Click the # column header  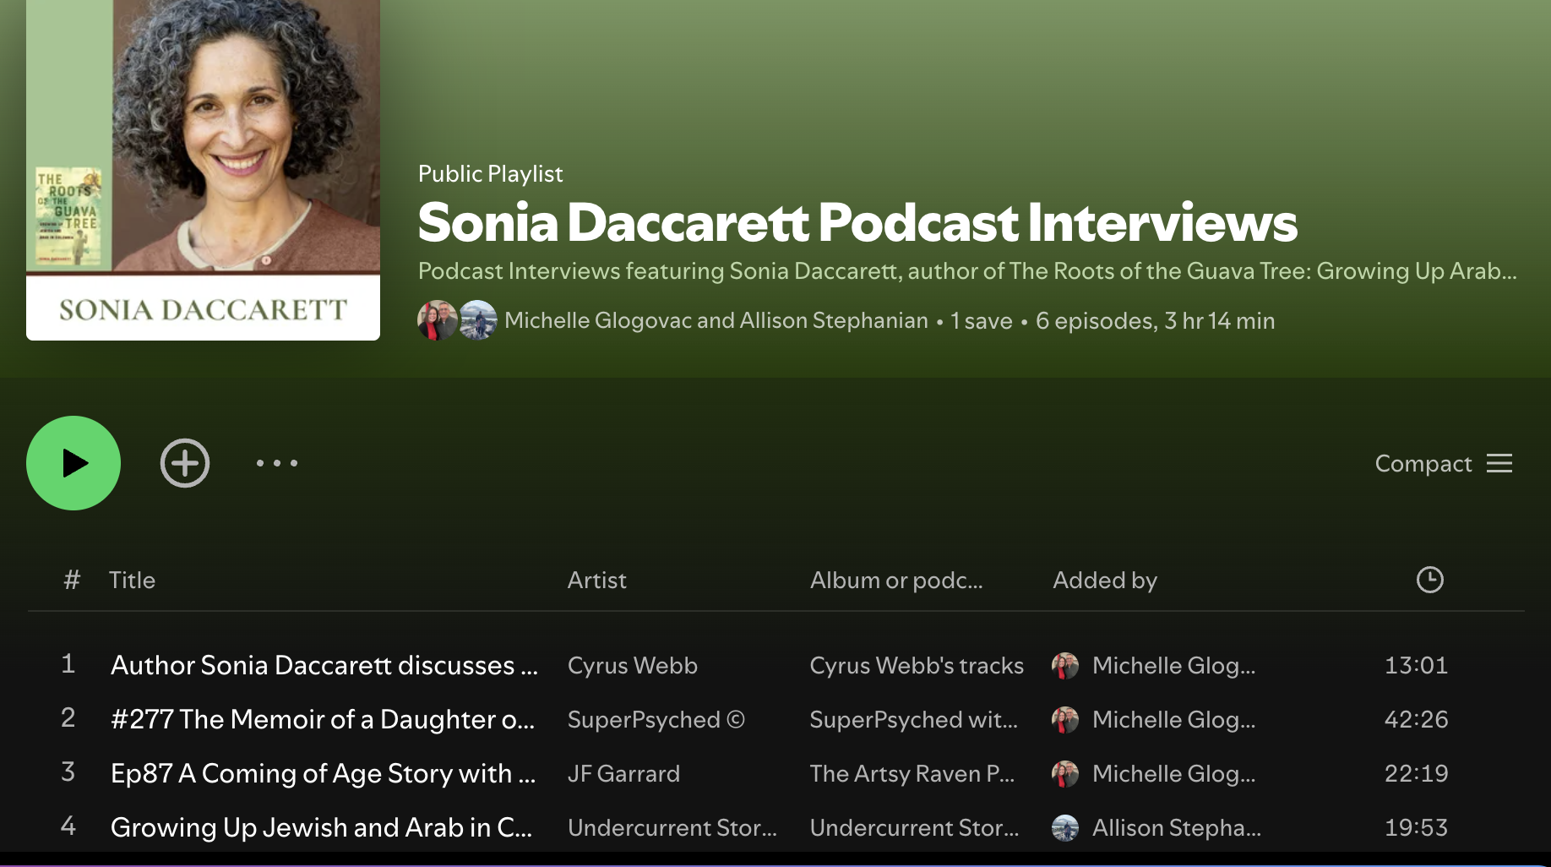(x=72, y=580)
